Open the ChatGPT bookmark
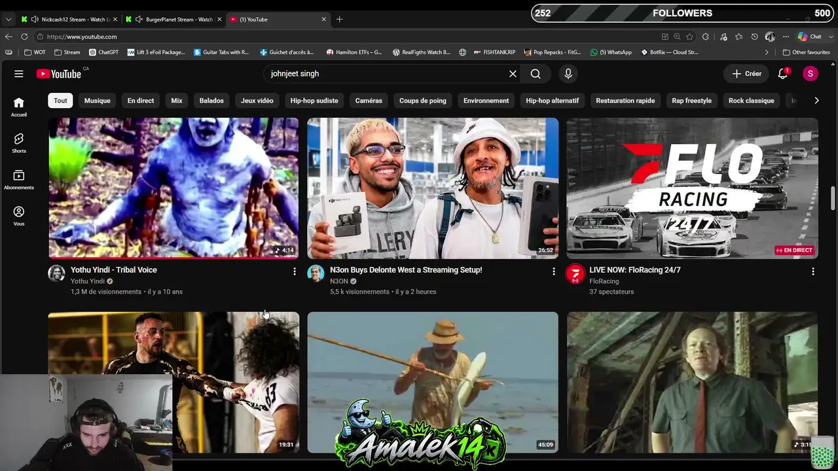The width and height of the screenshot is (838, 471). click(x=104, y=52)
